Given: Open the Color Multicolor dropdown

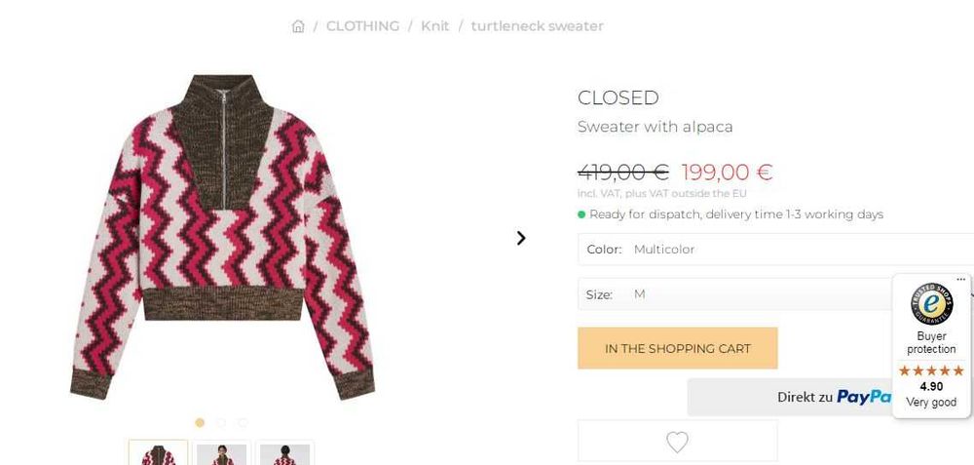Looking at the screenshot, I should (776, 250).
